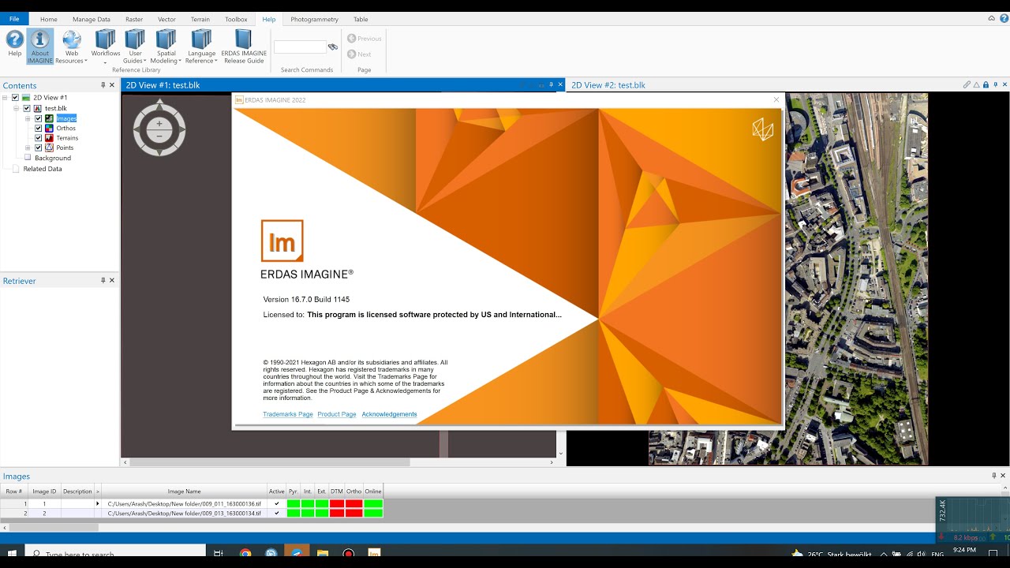Open the Product Page link

337,414
